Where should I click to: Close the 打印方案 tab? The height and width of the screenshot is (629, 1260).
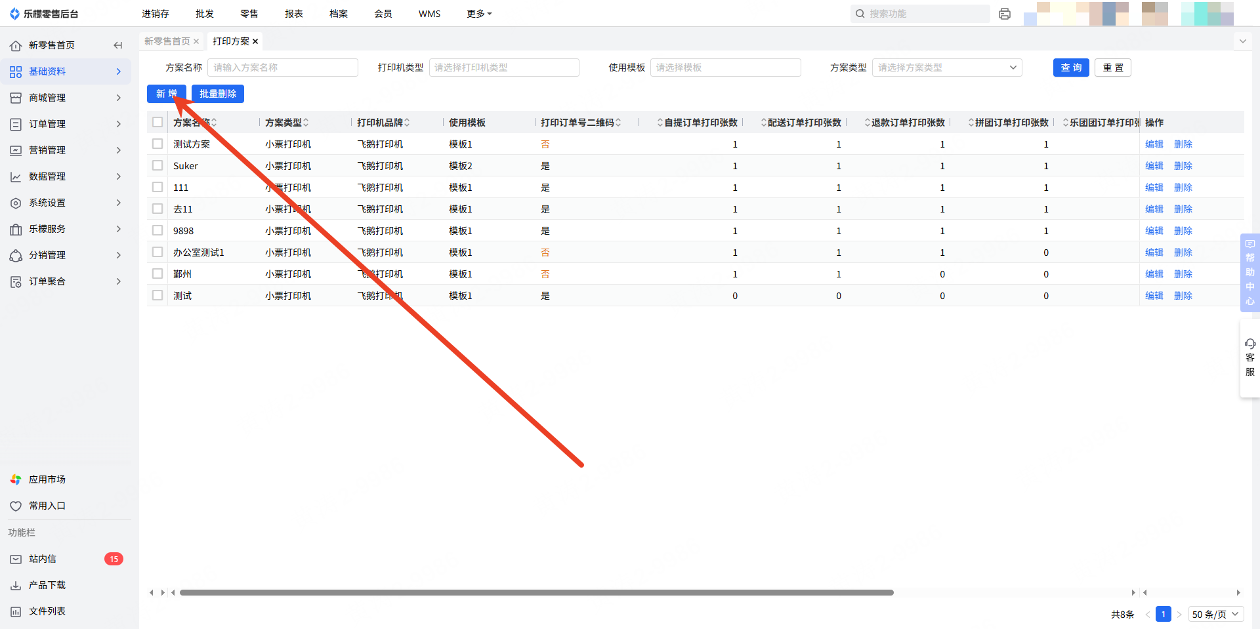[255, 41]
